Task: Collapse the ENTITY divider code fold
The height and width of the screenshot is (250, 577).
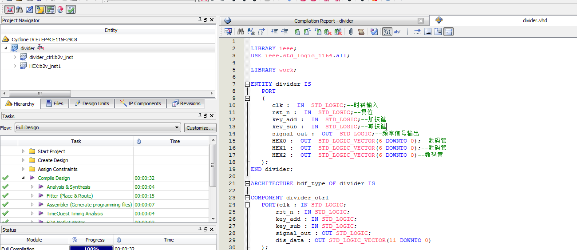Action: 247,84
